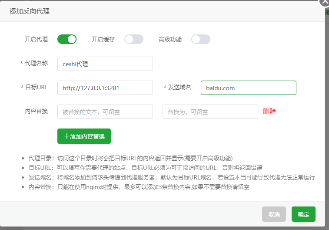329x230 pixels.
Task: Click the 被替换的文本 input box
Action: click(x=105, y=112)
